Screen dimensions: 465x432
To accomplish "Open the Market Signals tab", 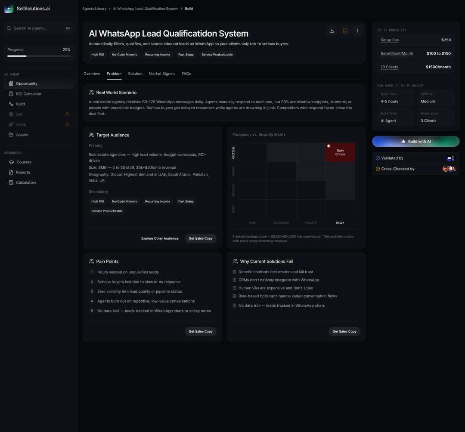I will [162, 74].
